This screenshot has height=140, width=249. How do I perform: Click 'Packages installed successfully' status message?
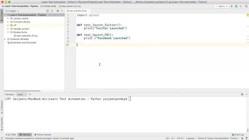click(40, 138)
